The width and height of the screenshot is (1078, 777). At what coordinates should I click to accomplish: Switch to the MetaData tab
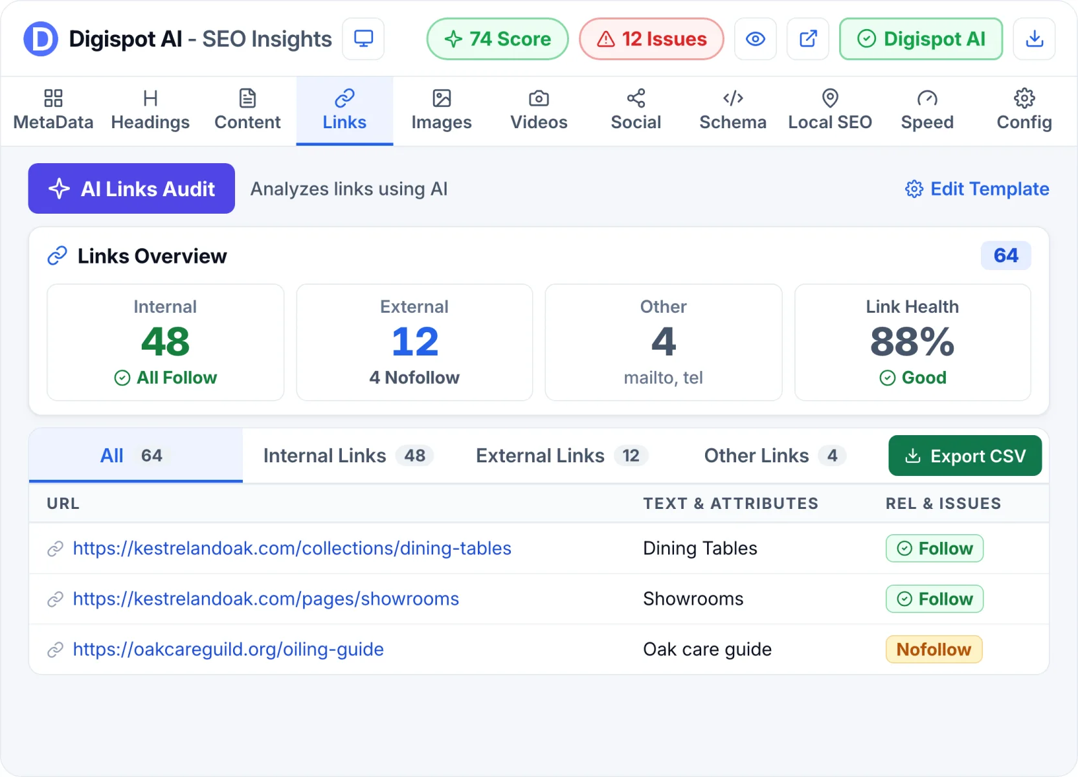[x=53, y=111]
